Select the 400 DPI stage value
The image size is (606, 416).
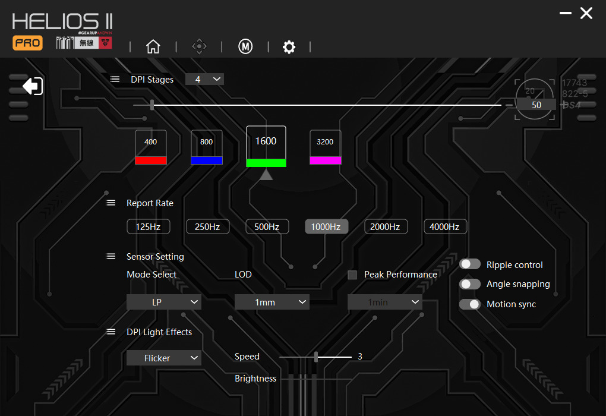151,142
